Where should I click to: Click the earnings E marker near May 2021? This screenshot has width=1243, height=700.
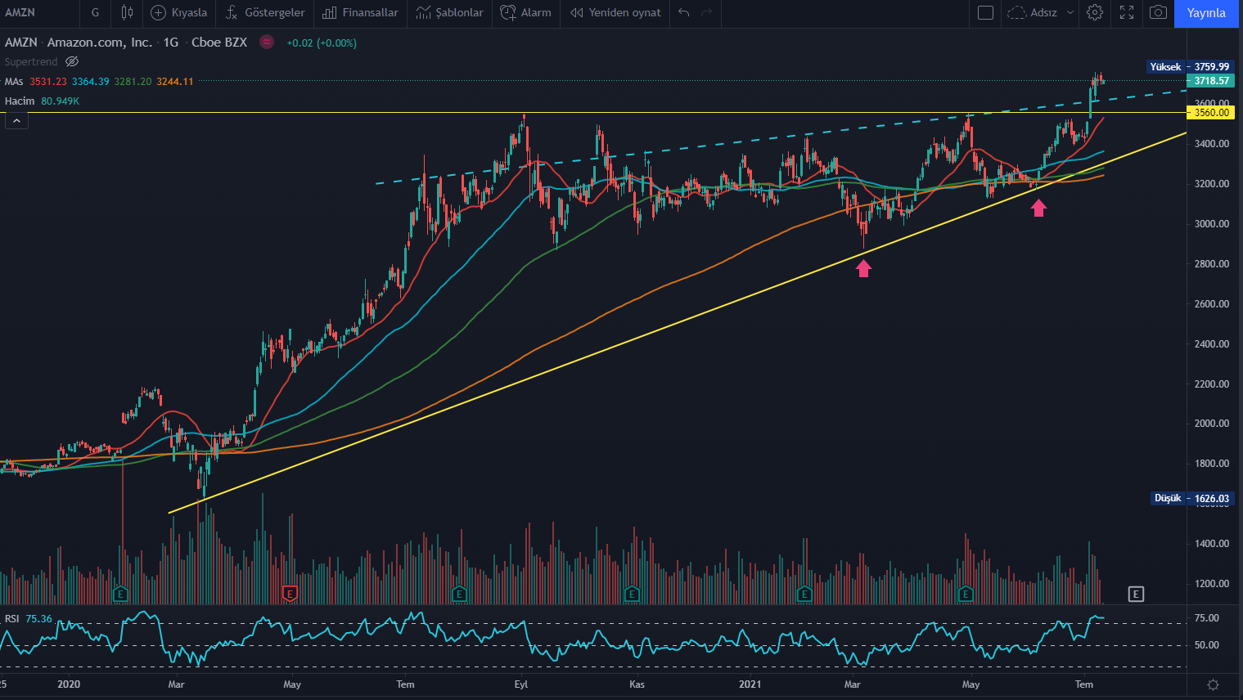pyautogui.click(x=966, y=594)
